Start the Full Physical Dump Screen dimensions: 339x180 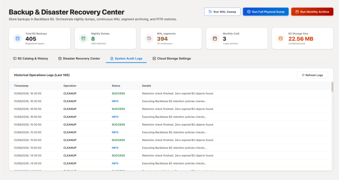[266, 12]
